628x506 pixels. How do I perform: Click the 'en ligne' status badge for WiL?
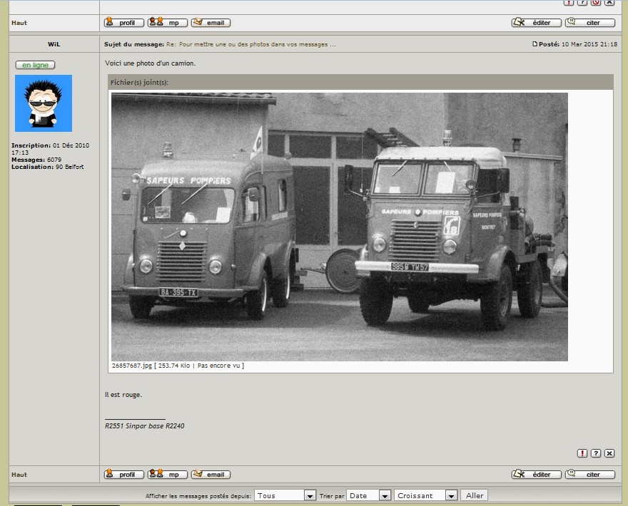(35, 65)
